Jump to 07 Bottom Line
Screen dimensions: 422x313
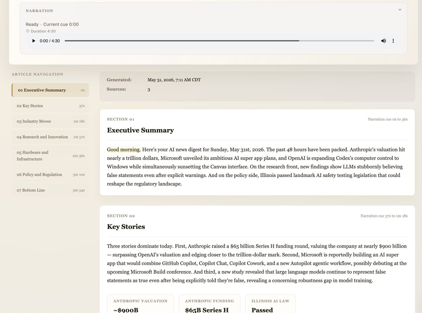pyautogui.click(x=50, y=190)
